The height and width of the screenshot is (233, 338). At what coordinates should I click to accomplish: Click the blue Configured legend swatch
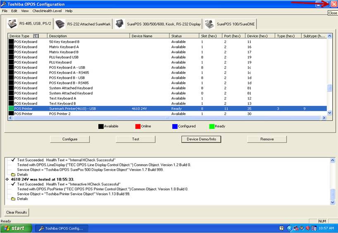coord(175,126)
